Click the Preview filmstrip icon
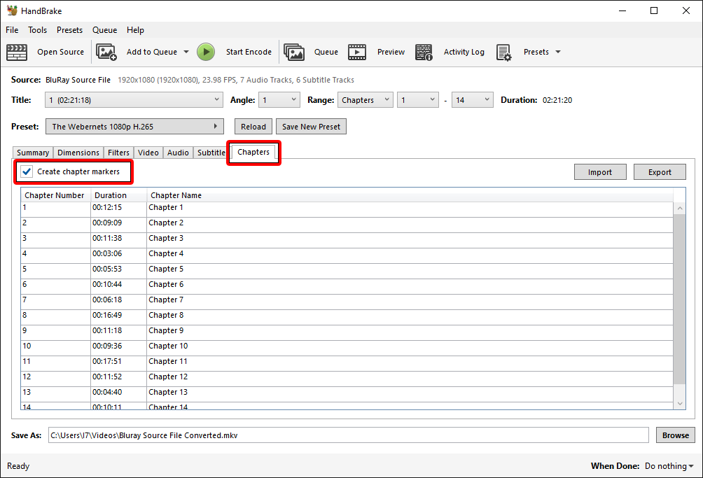 (x=357, y=52)
